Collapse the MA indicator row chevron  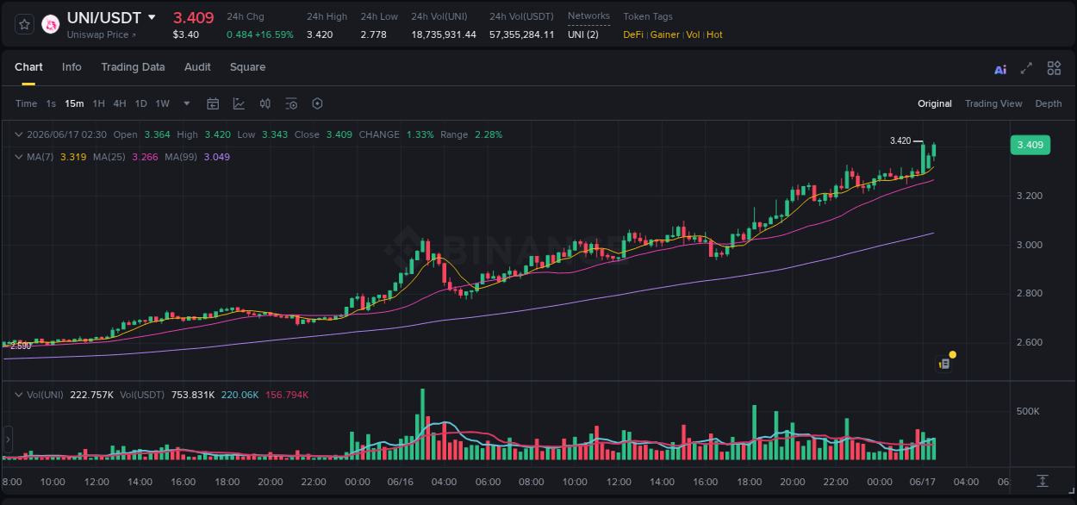point(18,157)
